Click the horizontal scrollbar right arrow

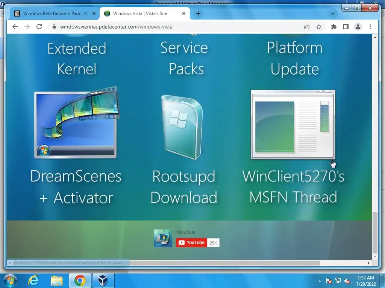368,263
